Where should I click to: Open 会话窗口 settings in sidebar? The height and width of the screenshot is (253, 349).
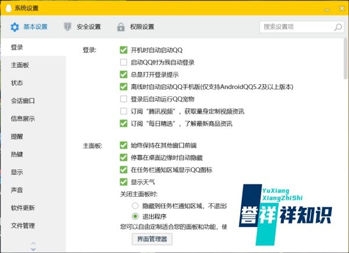tap(33, 101)
